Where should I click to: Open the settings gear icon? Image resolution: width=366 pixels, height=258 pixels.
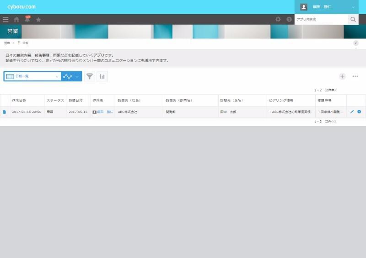coord(278,20)
